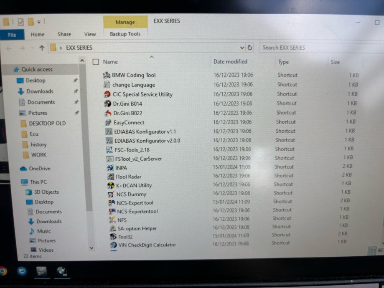The image size is (384, 288).
Task: Click the back navigation arrow
Action: tap(9, 48)
